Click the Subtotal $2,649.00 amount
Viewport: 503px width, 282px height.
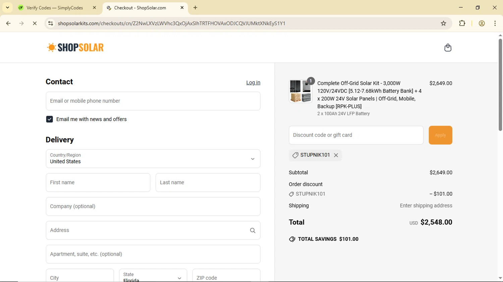[x=441, y=173]
